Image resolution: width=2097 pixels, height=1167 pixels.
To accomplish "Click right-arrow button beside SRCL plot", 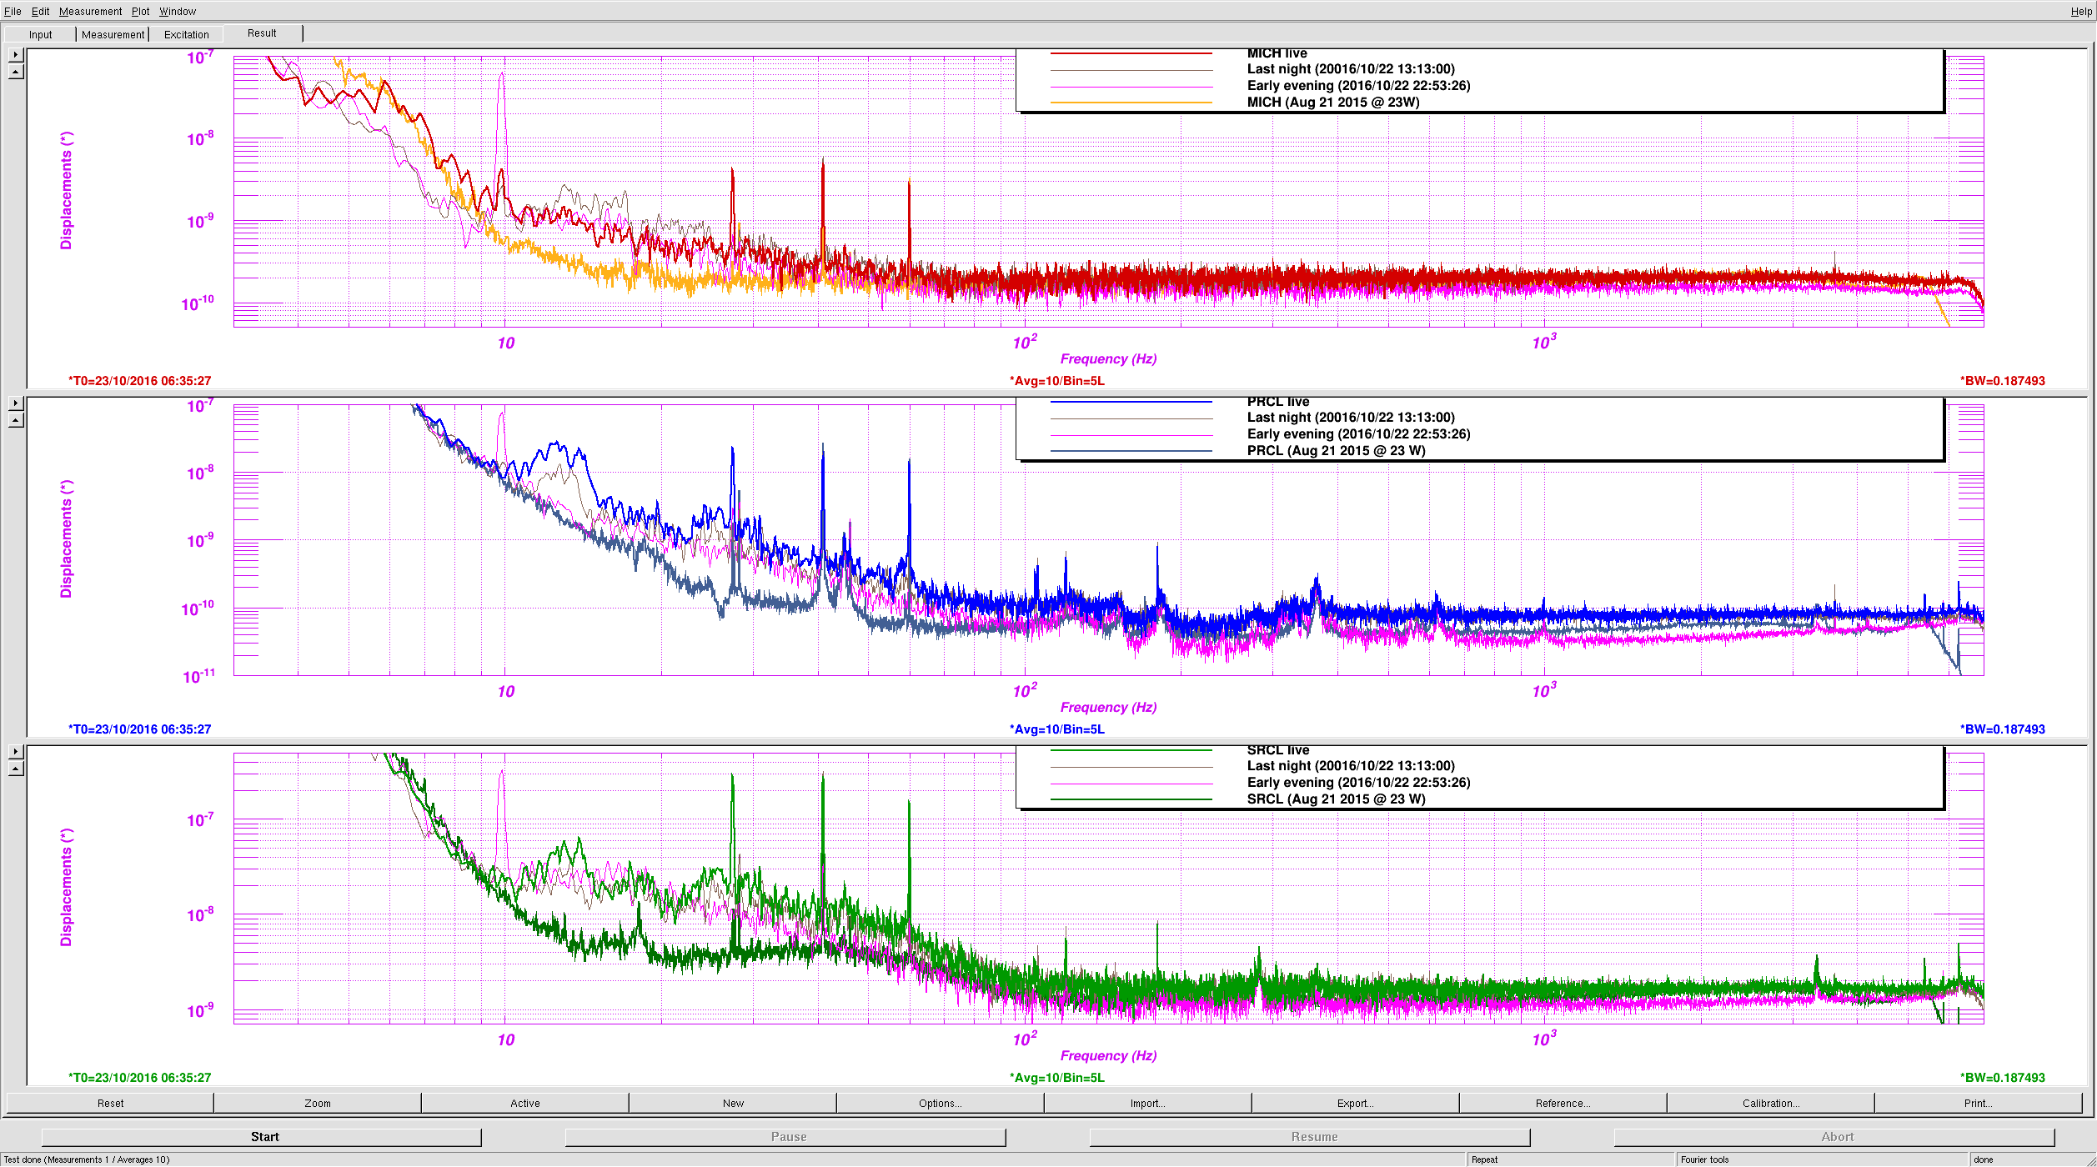I will pos(15,752).
